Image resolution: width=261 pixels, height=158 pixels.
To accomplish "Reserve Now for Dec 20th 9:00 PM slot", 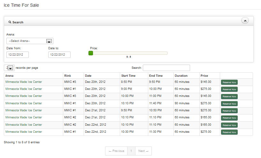I will pos(229,89).
